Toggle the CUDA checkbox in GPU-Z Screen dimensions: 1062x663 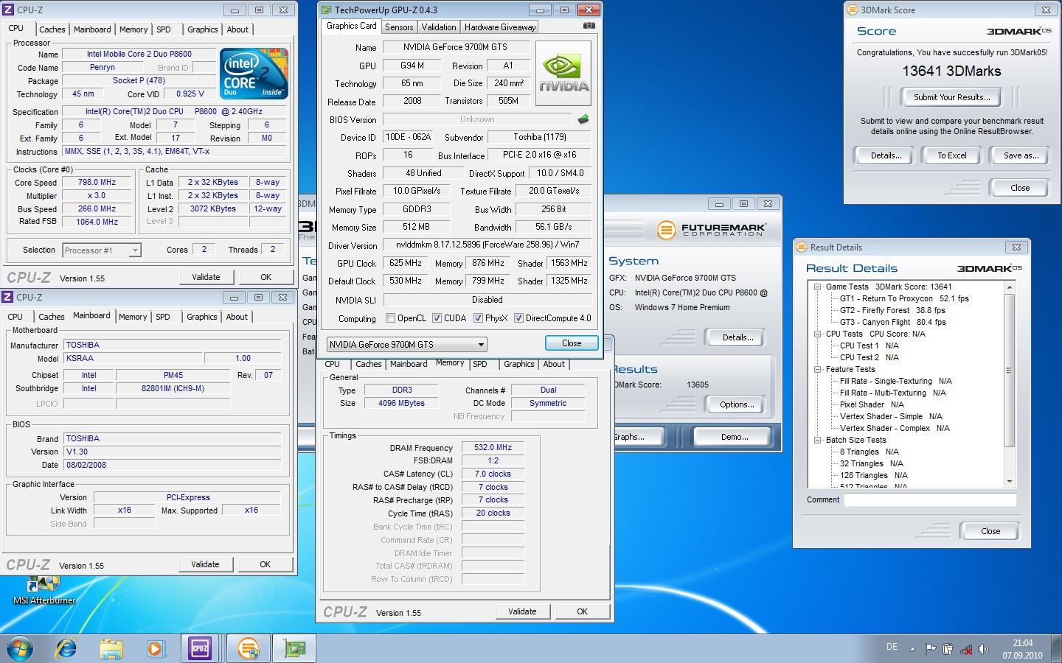437,318
